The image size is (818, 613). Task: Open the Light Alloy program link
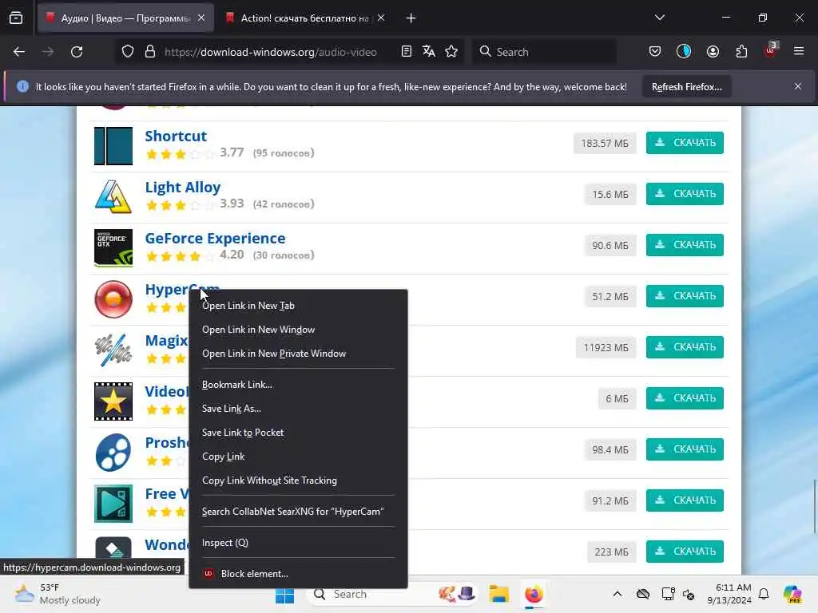(x=183, y=187)
